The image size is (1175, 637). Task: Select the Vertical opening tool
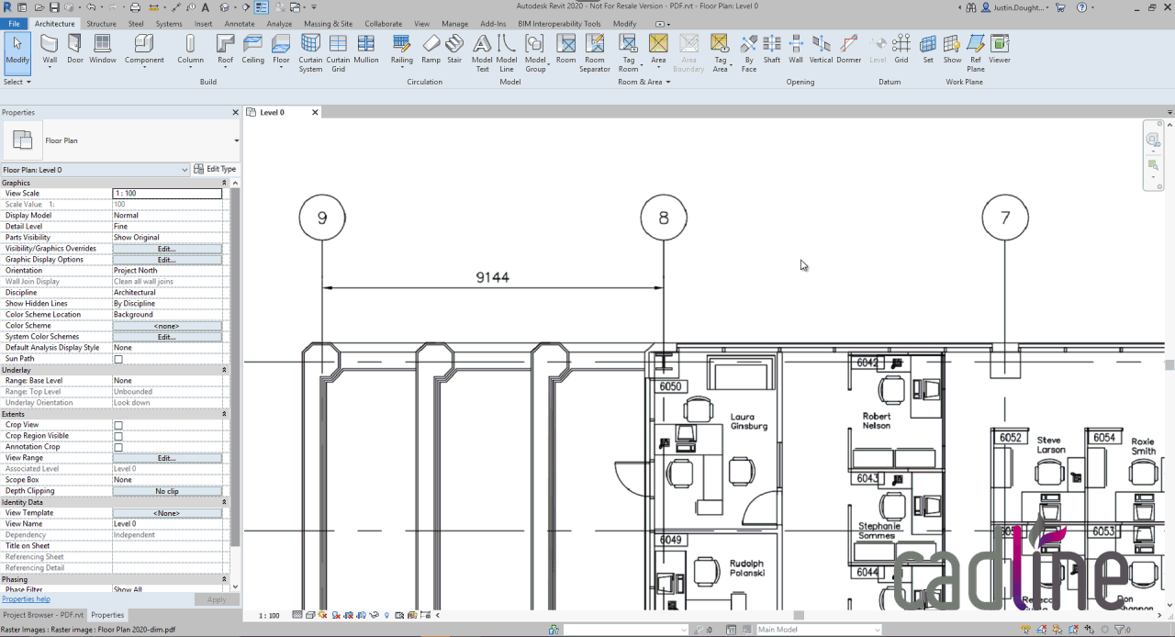(821, 49)
